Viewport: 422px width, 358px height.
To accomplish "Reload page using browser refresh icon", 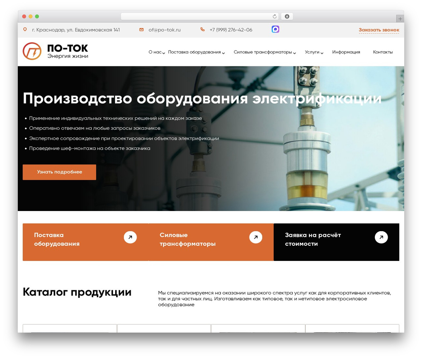I will tap(275, 17).
